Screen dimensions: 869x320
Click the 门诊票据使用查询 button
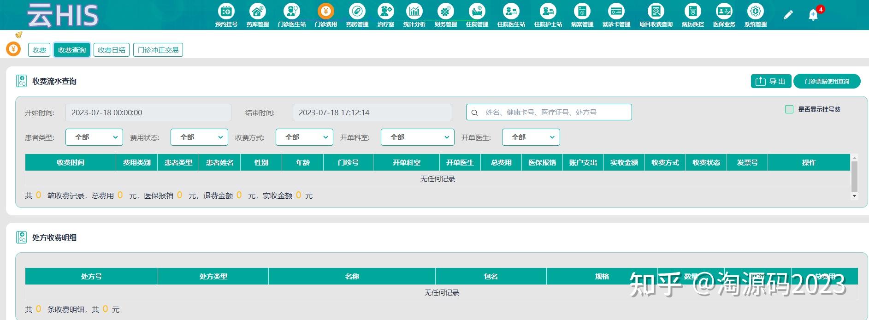coord(827,81)
